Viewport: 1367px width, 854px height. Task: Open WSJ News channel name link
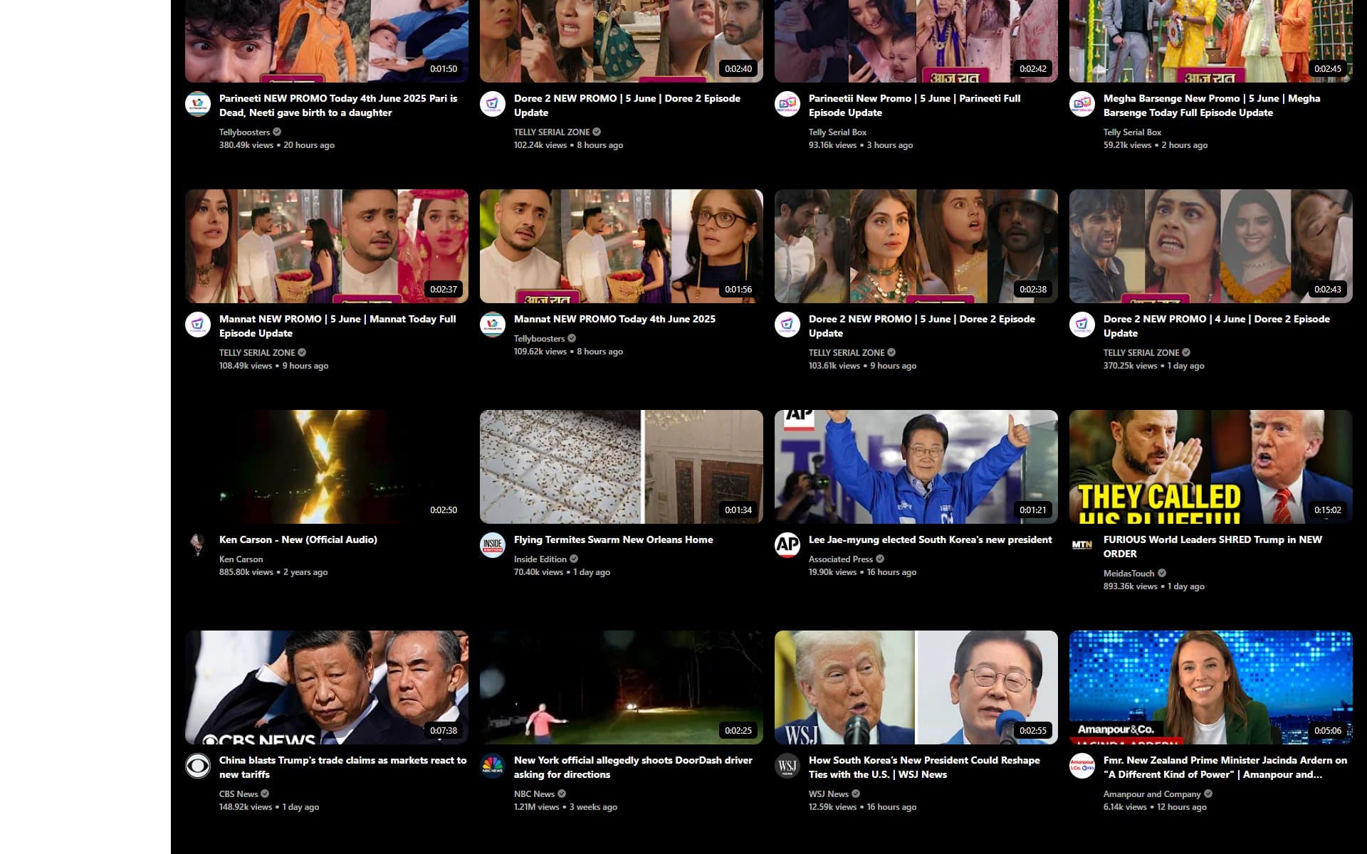829,794
